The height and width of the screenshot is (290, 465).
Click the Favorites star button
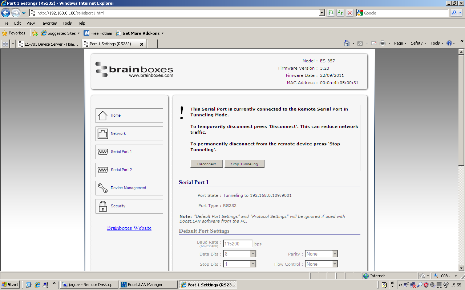[14, 33]
